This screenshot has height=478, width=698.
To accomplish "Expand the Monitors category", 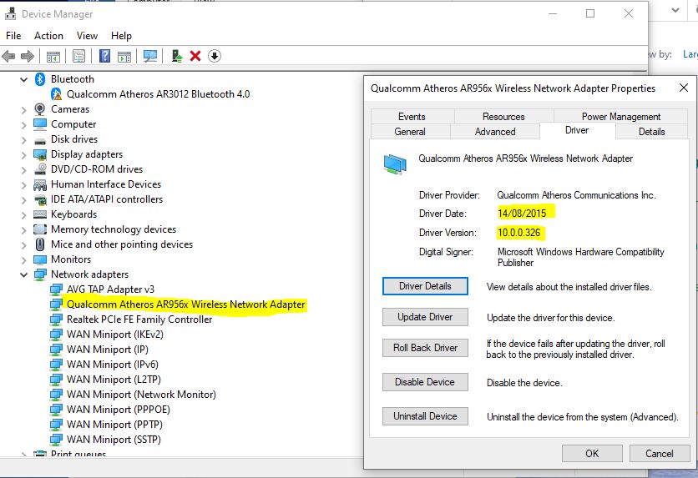I will click(23, 260).
